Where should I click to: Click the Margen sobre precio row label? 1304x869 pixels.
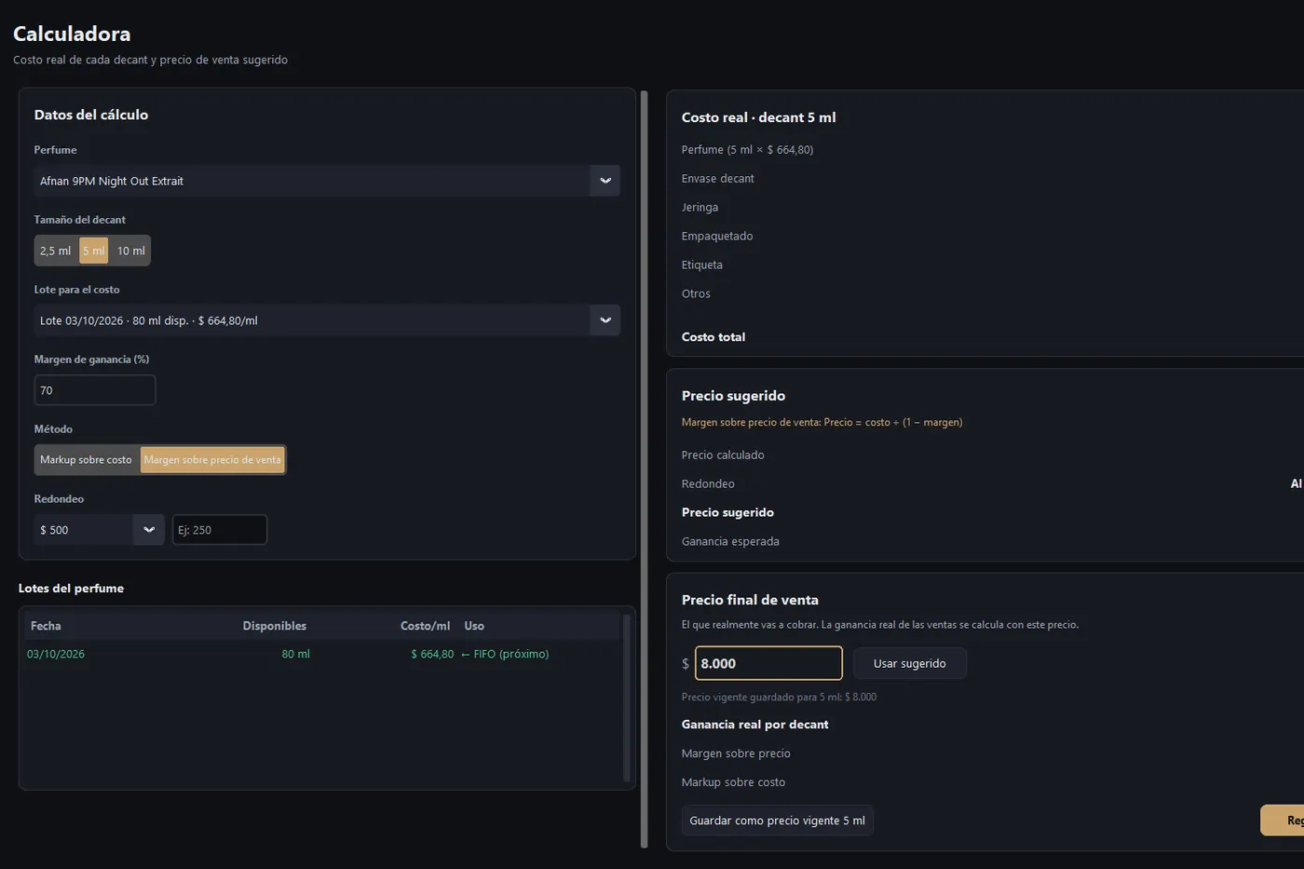tap(736, 754)
